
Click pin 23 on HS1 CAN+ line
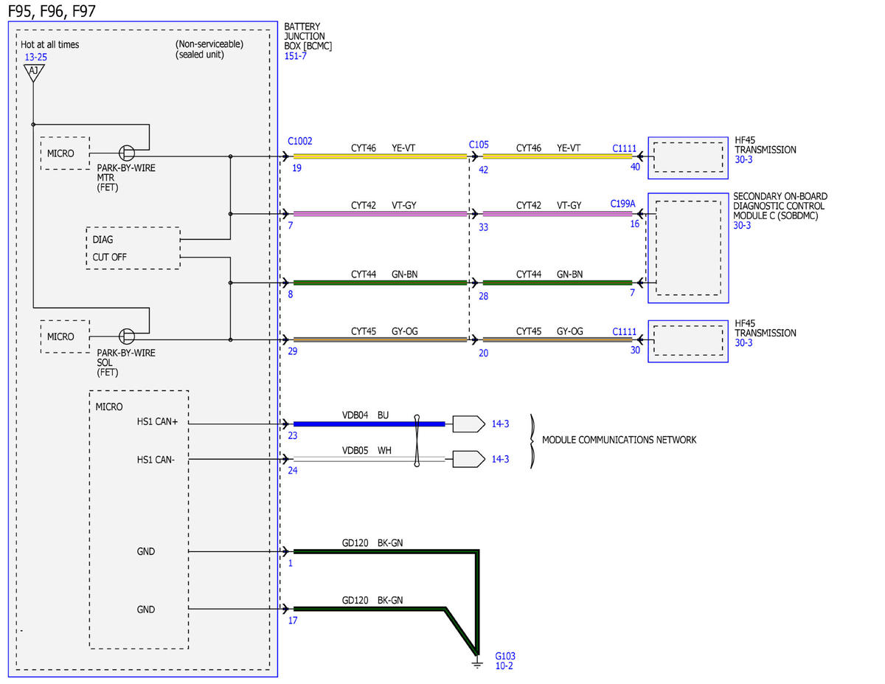pos(293,436)
